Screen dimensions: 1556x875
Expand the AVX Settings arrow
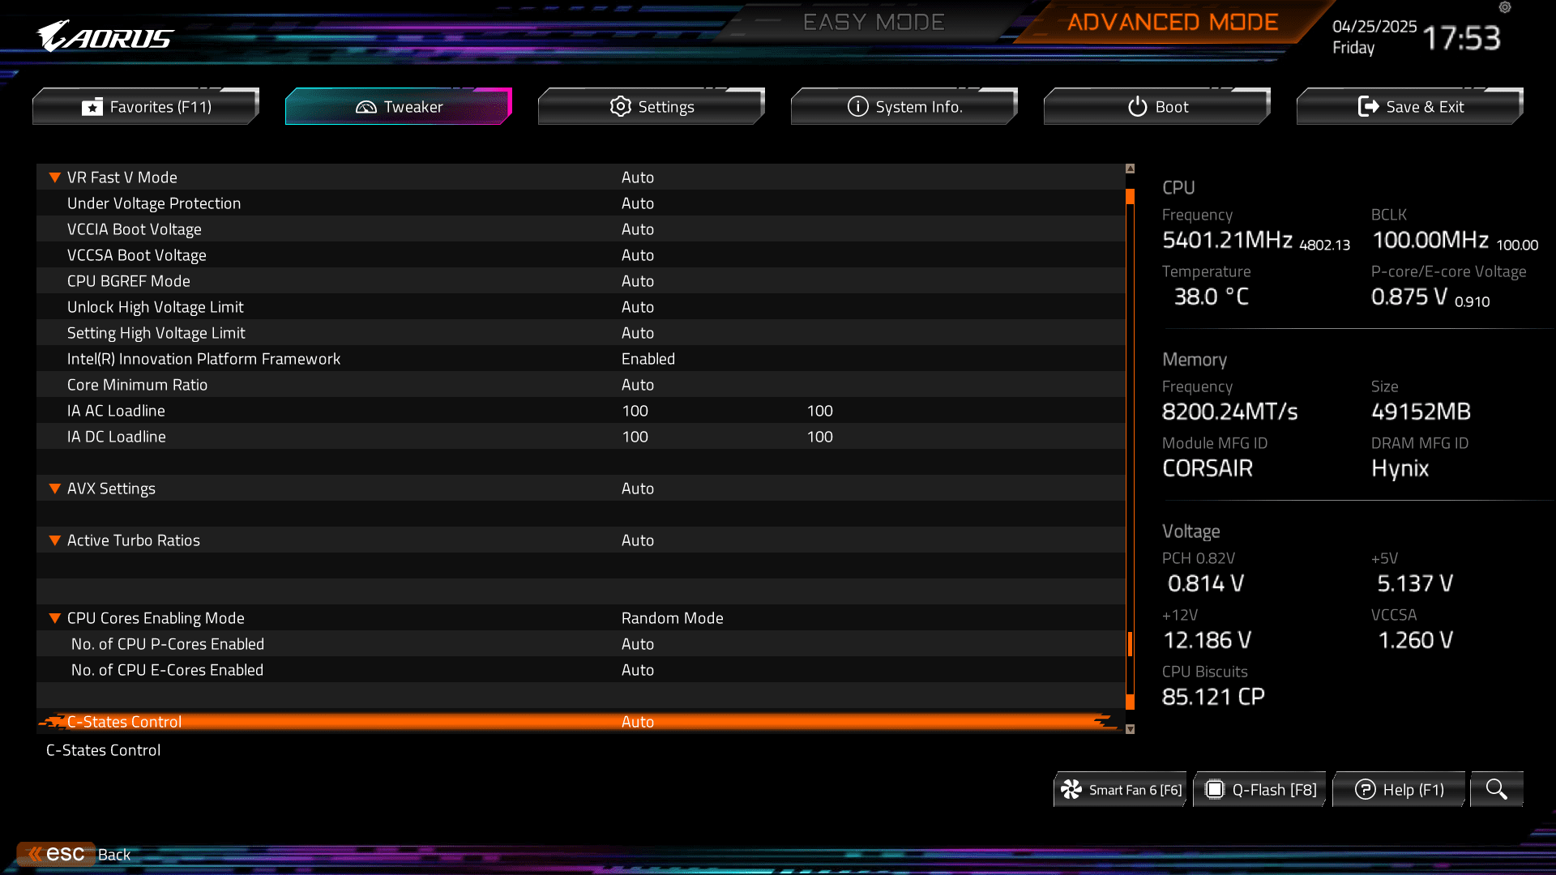[55, 489]
